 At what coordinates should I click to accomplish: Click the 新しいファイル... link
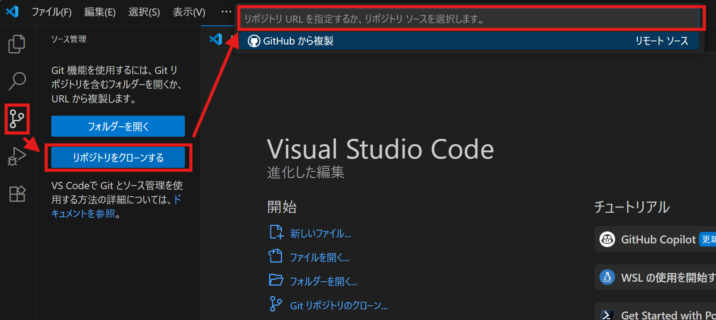click(x=321, y=233)
